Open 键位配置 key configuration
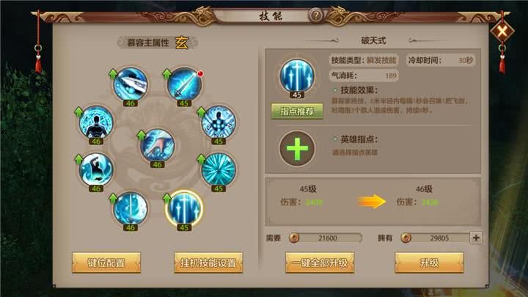 coord(106,263)
